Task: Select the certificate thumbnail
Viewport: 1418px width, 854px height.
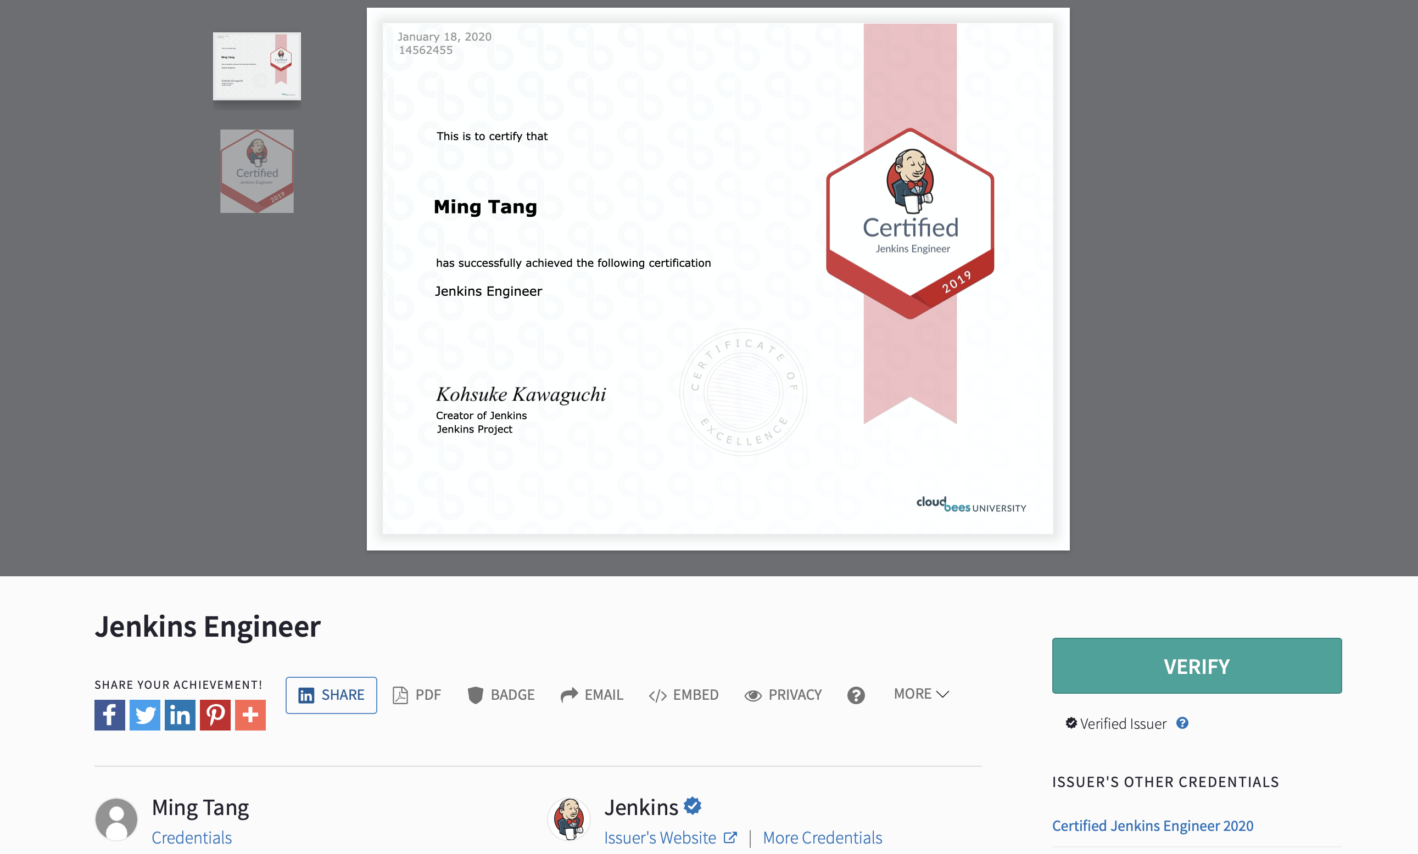Action: click(x=256, y=66)
